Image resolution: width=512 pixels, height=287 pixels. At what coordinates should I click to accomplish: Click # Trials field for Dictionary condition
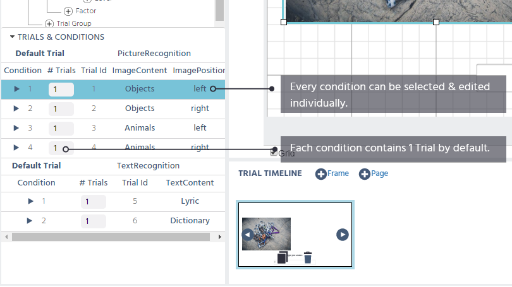pyautogui.click(x=94, y=221)
